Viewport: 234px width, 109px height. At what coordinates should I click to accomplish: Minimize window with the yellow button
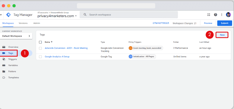pos(9,6)
